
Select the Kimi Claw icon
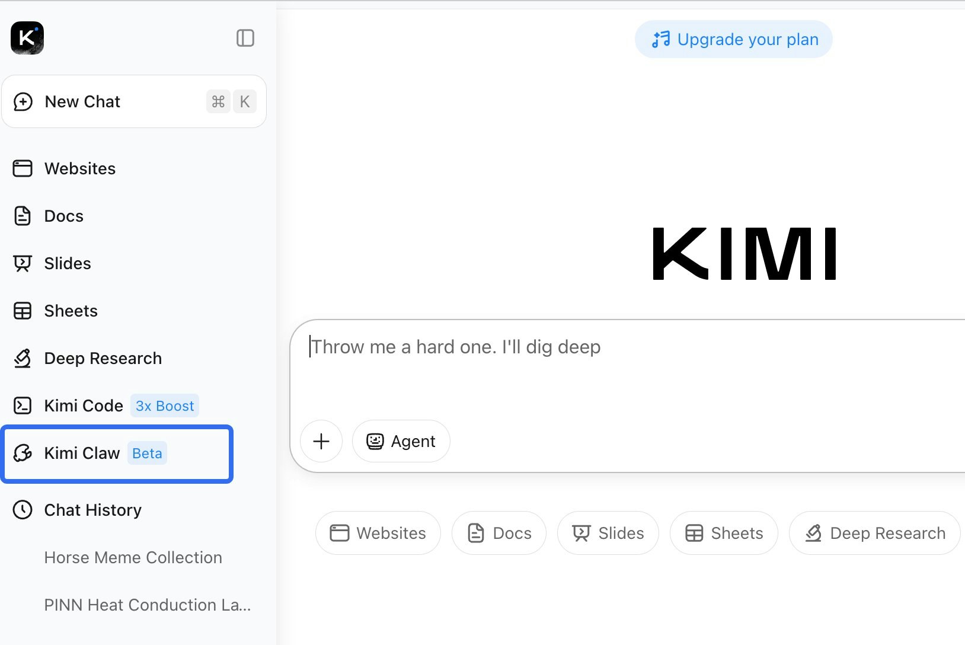click(23, 454)
